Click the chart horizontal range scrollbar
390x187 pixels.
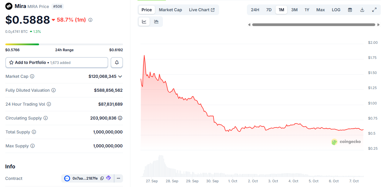[x=313, y=25]
